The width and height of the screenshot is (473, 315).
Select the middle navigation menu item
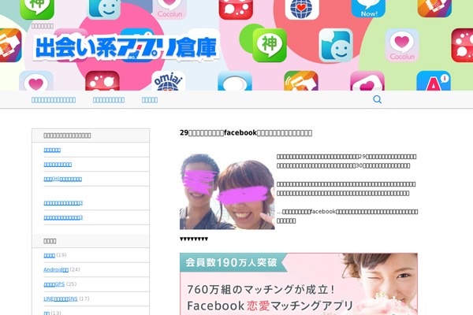coord(109,100)
